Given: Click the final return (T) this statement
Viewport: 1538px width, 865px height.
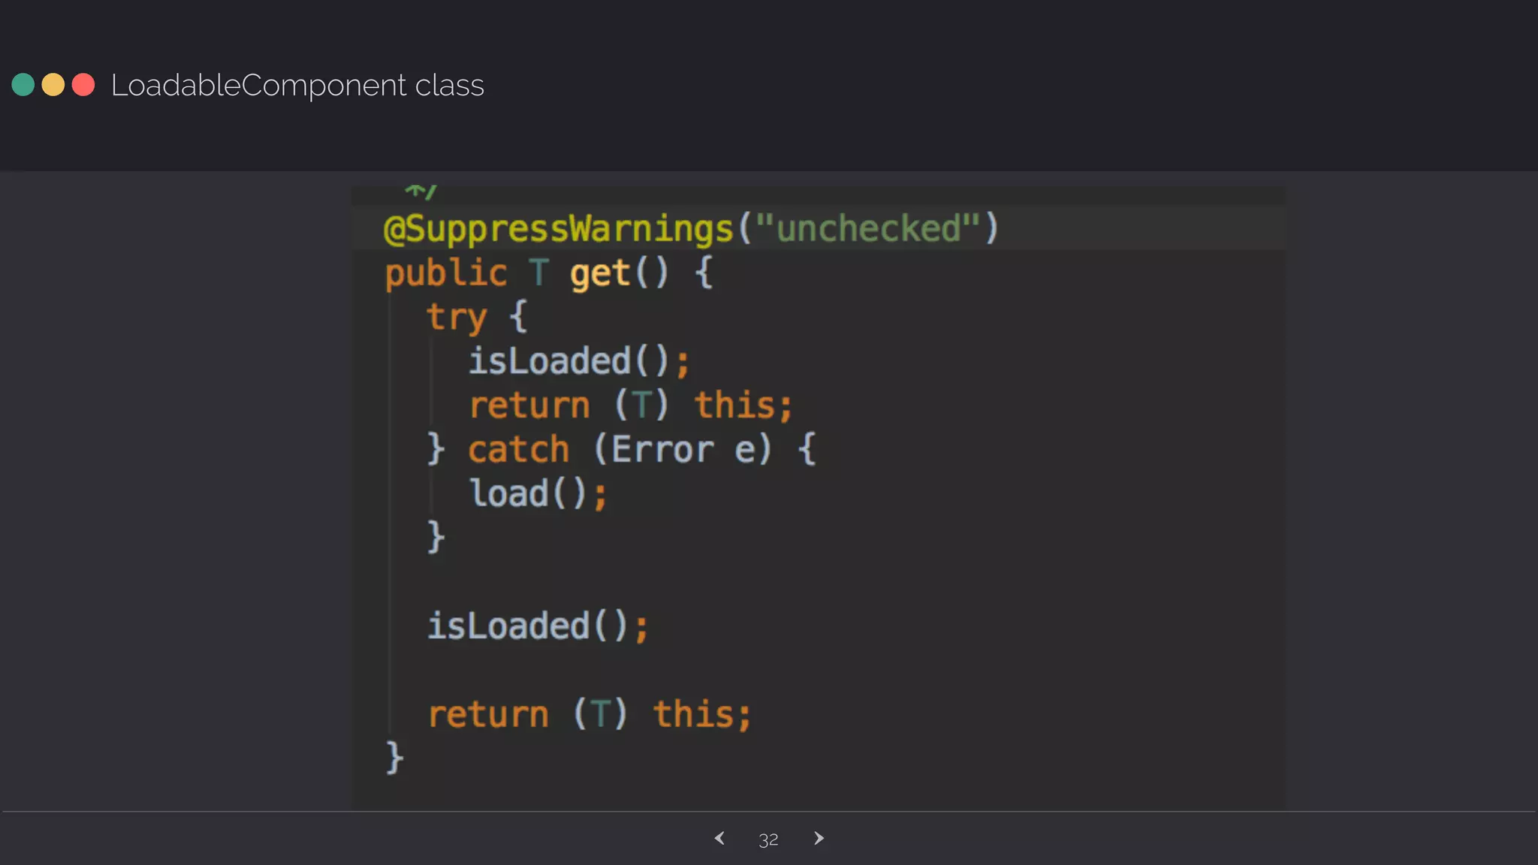Looking at the screenshot, I should click(589, 714).
